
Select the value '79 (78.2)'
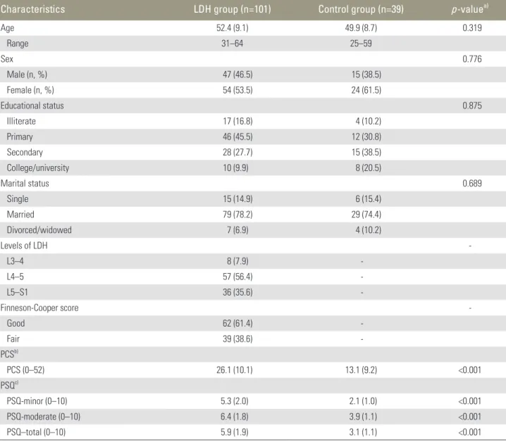point(237,215)
